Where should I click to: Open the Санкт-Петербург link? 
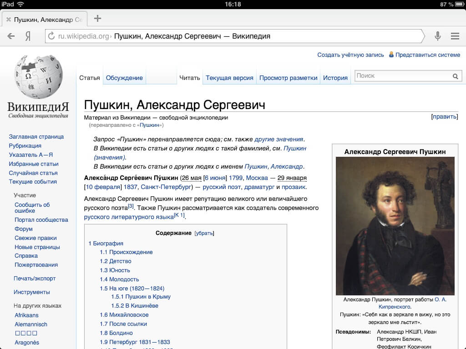coord(166,187)
